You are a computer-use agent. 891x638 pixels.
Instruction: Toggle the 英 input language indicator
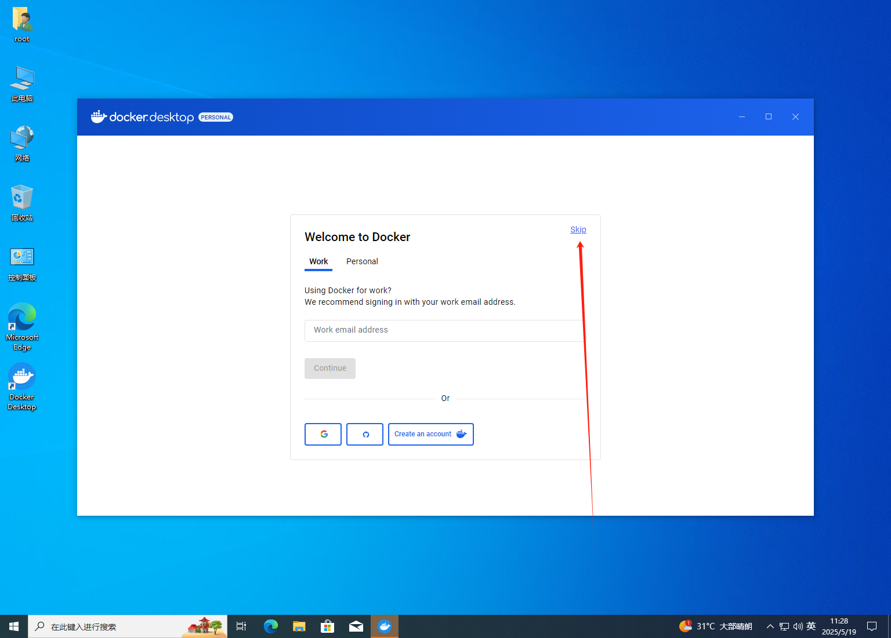click(x=811, y=626)
